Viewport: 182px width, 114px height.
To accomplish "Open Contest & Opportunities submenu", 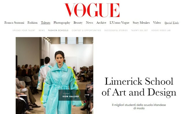I will [x=86, y=30].
